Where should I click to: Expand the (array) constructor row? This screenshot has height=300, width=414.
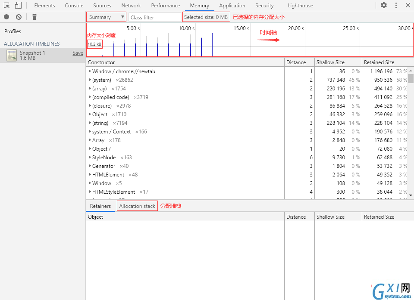(x=90, y=89)
